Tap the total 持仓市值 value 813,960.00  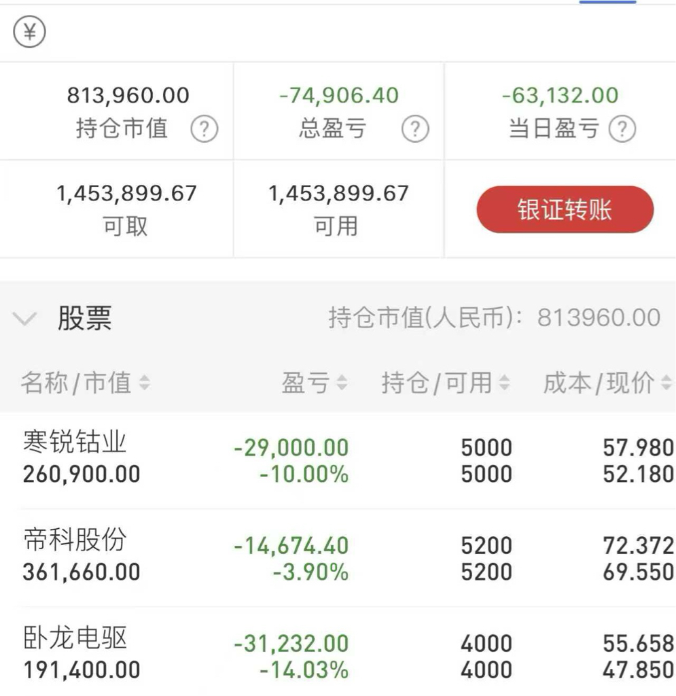128,95
